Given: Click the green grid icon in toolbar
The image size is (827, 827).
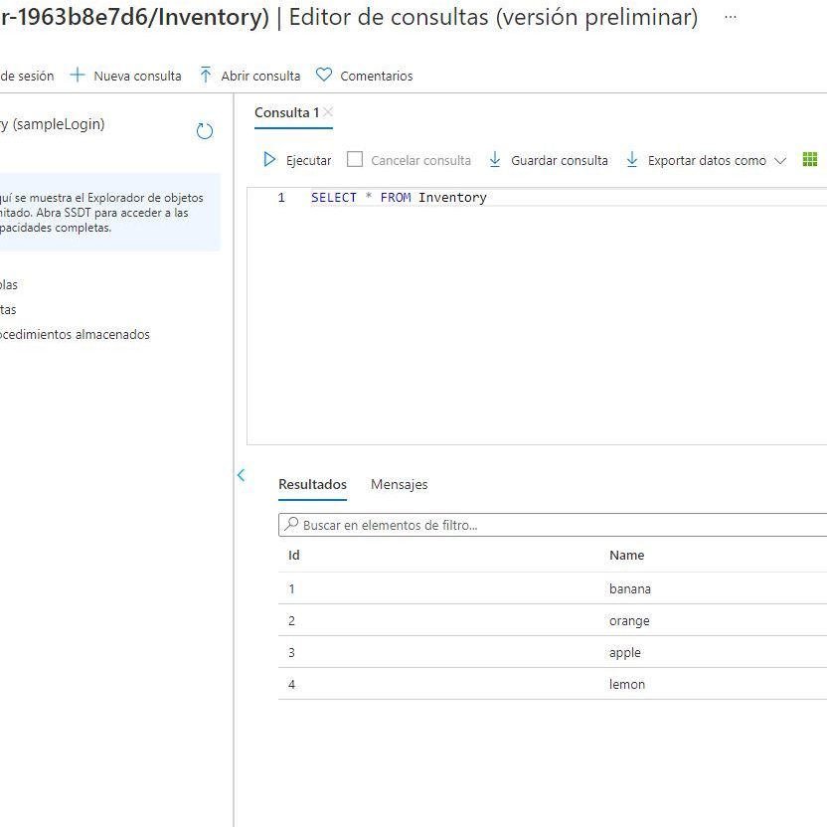Looking at the screenshot, I should click(809, 160).
